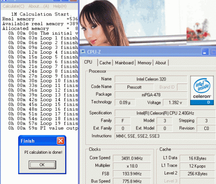Open the Memory tab in CPU-Z
Image resolution: width=216 pixels, height=184 pixels.
(144, 63)
